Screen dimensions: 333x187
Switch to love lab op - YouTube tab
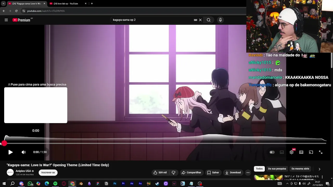coord(68,4)
